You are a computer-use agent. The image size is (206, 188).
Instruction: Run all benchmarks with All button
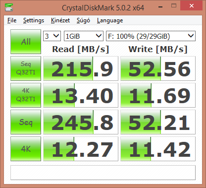click(26, 42)
